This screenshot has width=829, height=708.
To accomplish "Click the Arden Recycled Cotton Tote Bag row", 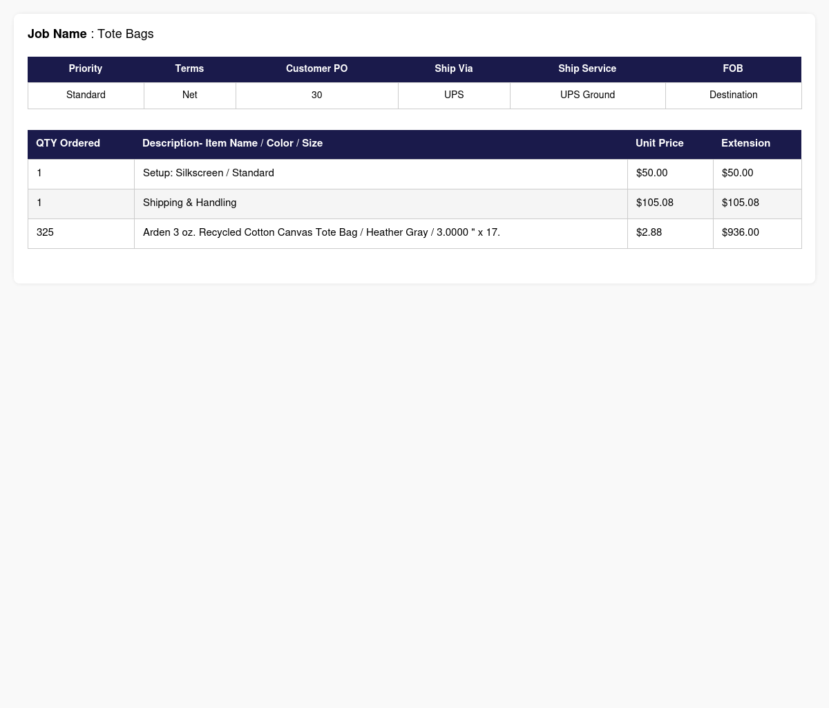I will click(x=414, y=233).
